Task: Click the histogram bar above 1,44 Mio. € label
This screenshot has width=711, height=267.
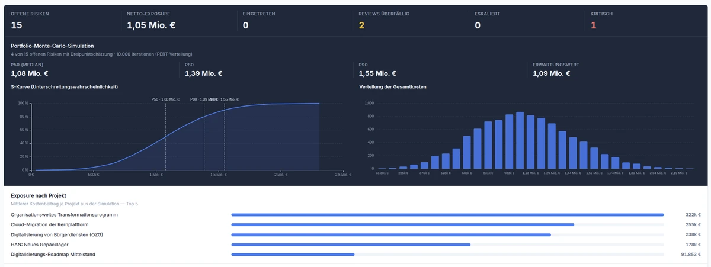Action: (x=573, y=154)
